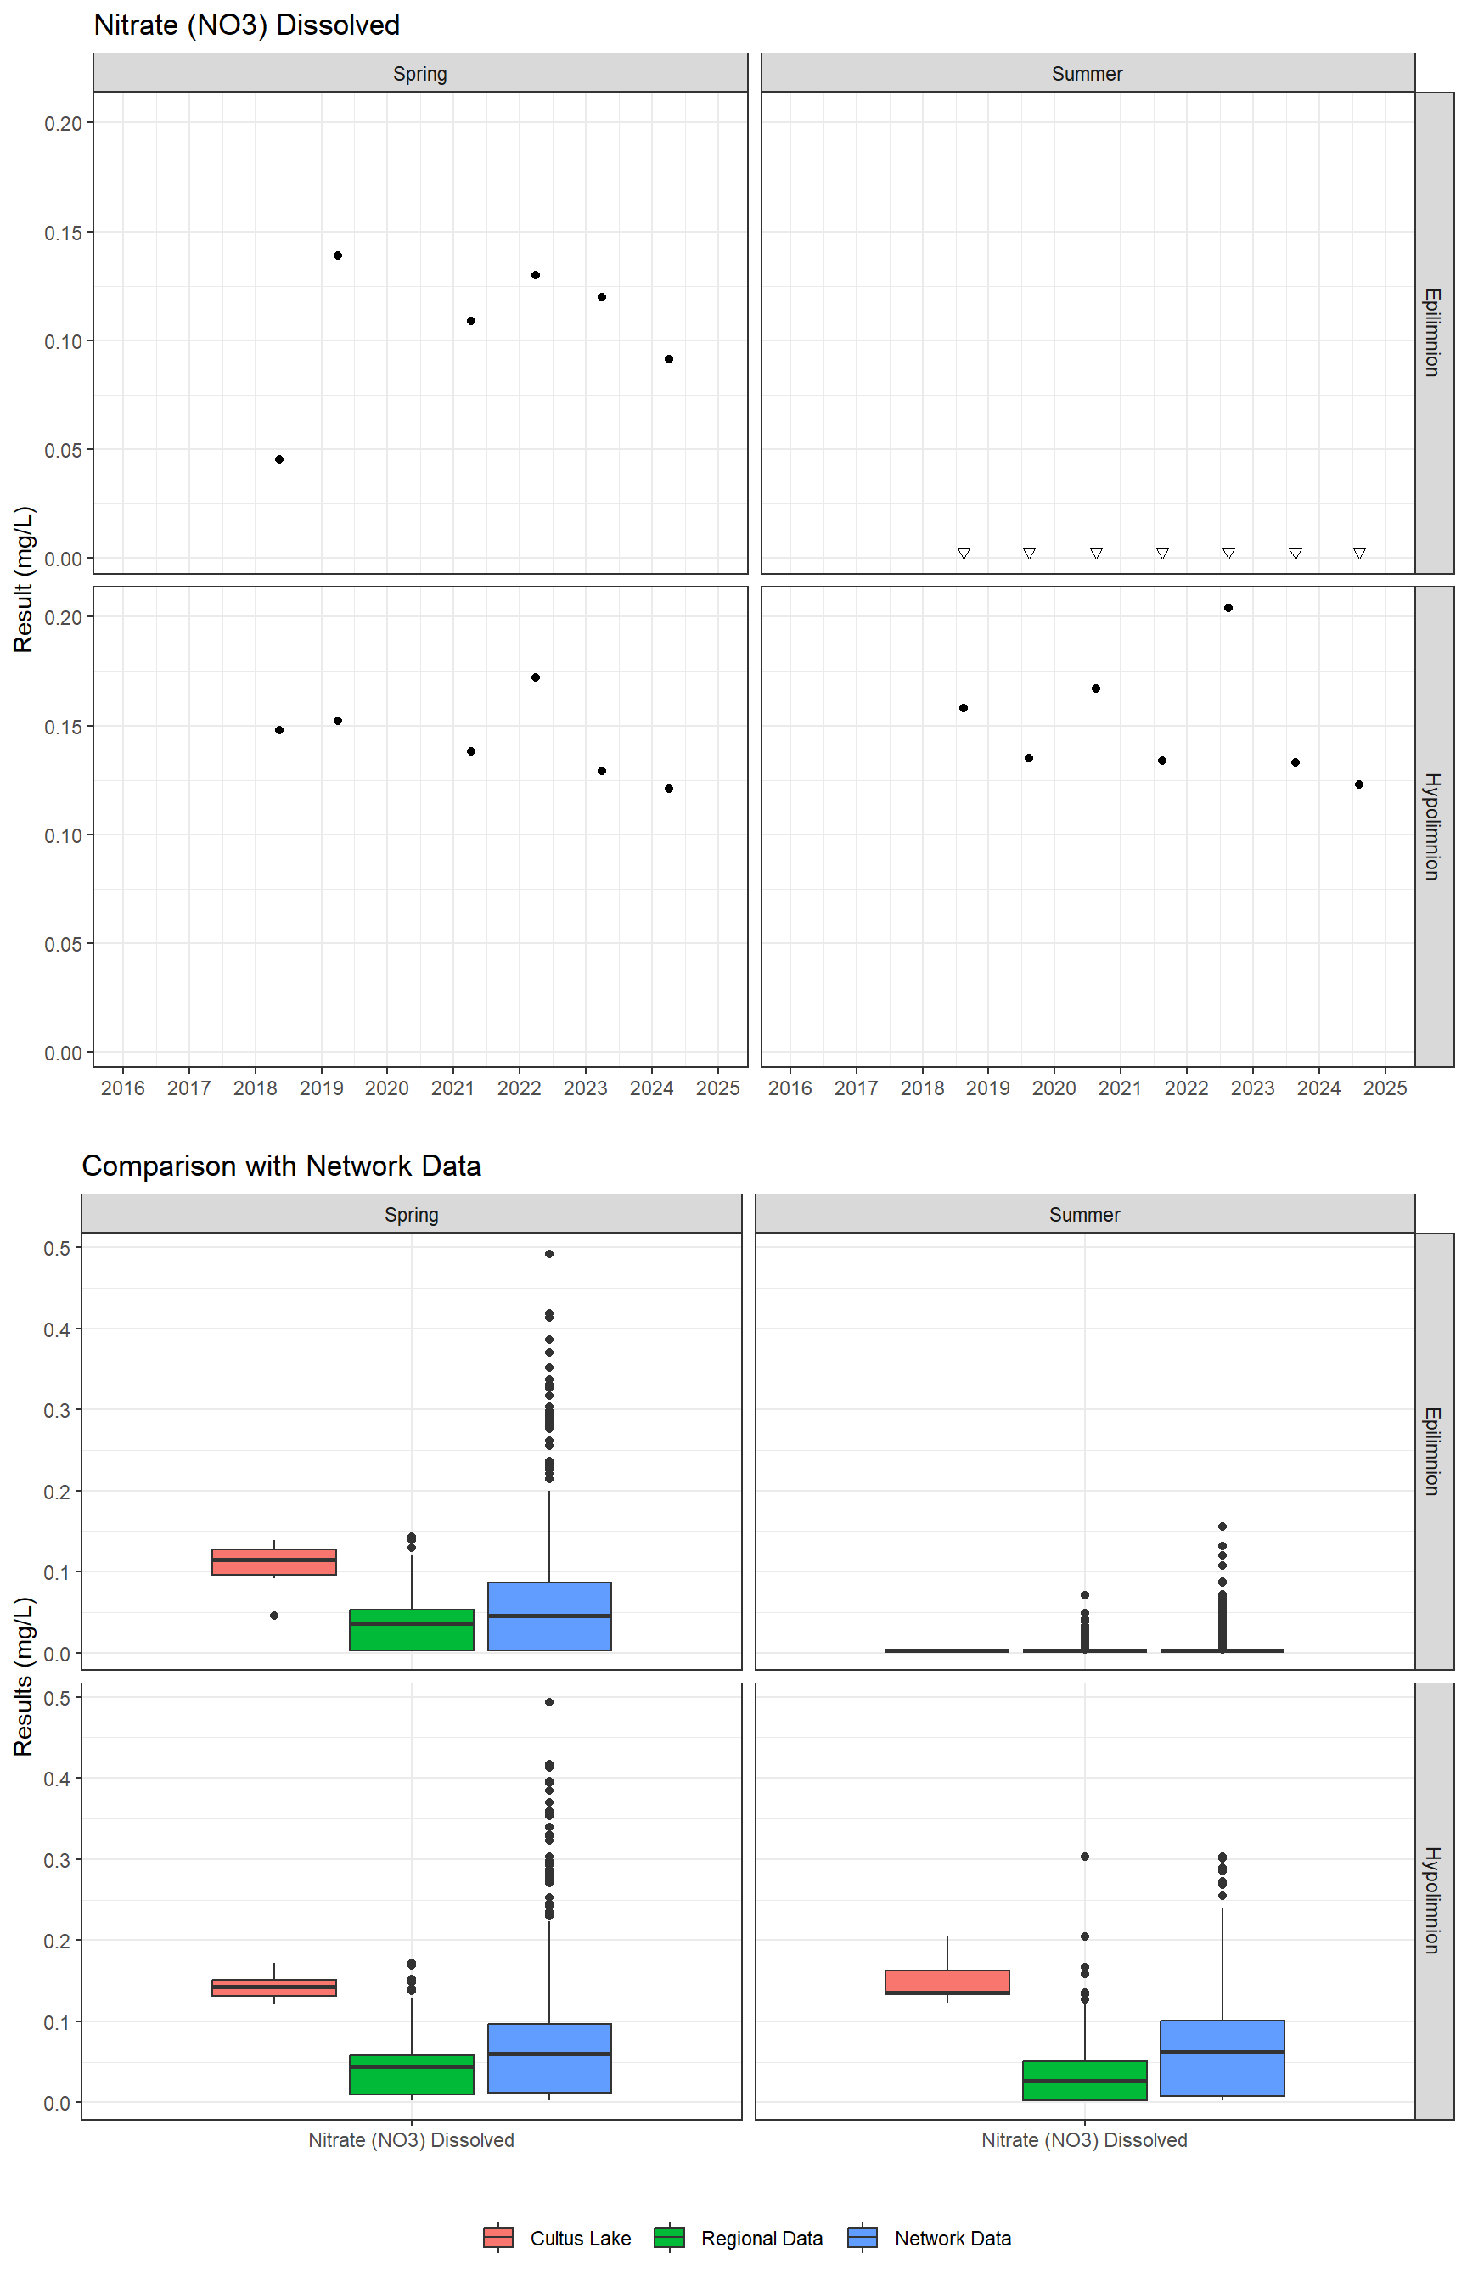The width and height of the screenshot is (1467, 2282).
Task: Click the red Cultus Lake box in Spring Epilimnion
Action: 274,1562
